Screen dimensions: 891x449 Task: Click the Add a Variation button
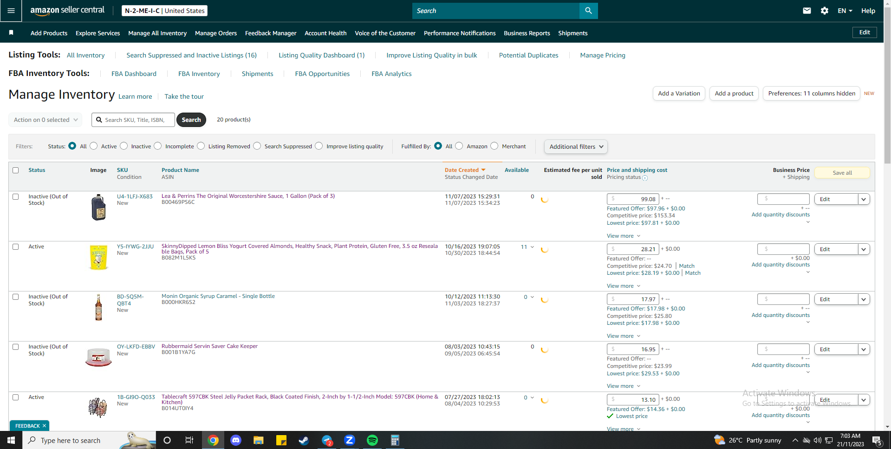tap(679, 93)
